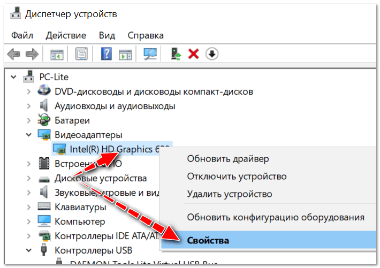Click the blue Help question-mark icon
This screenshot has width=380, height=268.
tap(107, 54)
